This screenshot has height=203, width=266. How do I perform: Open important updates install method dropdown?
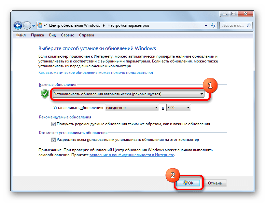128,94
